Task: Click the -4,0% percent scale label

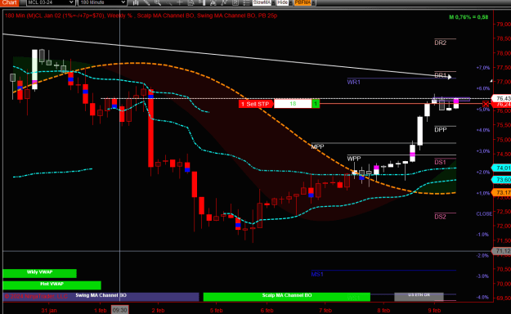Action: tap(482, 298)
